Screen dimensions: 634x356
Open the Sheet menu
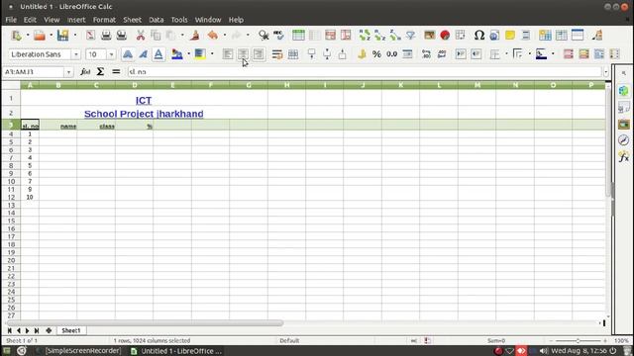pyautogui.click(x=132, y=20)
